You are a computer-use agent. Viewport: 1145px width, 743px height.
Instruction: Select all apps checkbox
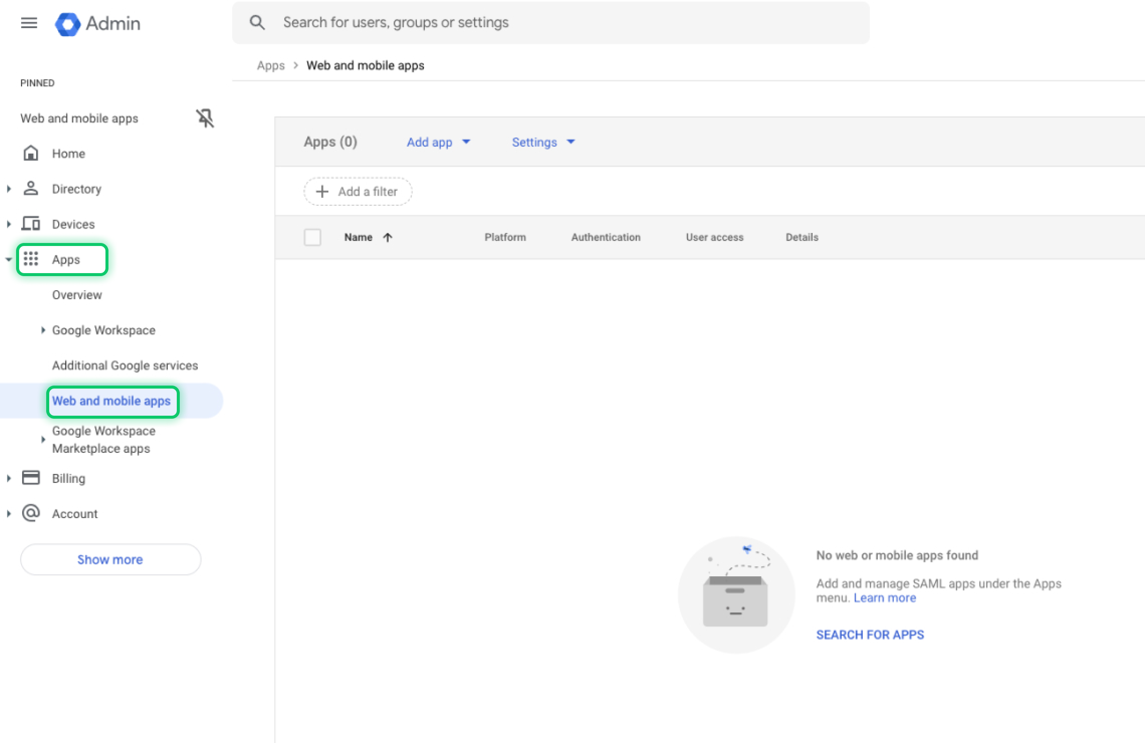(312, 237)
